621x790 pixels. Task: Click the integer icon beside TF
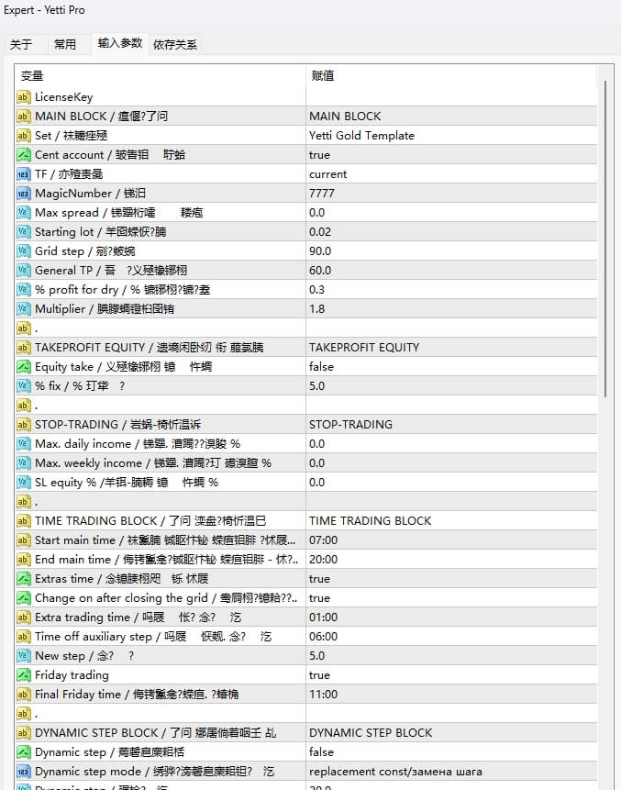pos(24,174)
